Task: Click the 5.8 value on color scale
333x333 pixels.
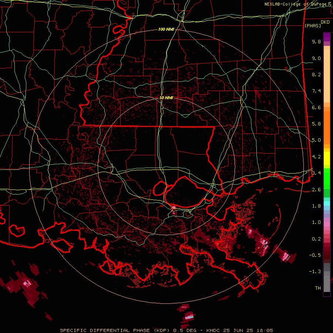Action: click(x=316, y=124)
